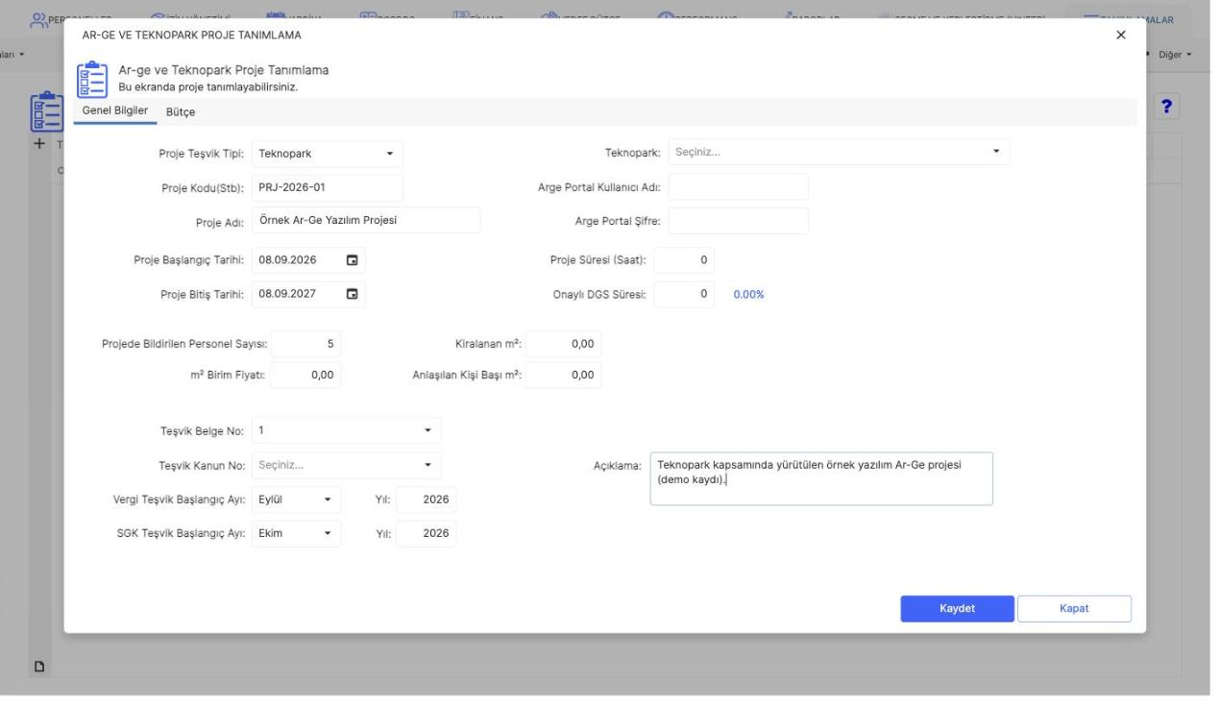Focus the Kiralanan m² field
This screenshot has width=1220, height=706.
click(x=564, y=344)
